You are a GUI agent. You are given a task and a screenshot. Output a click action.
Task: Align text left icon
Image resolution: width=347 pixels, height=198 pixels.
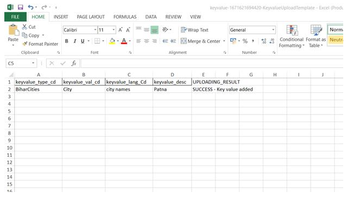click(x=138, y=41)
